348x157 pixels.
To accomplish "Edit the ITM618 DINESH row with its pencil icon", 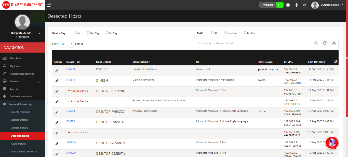I will [x=57, y=81].
